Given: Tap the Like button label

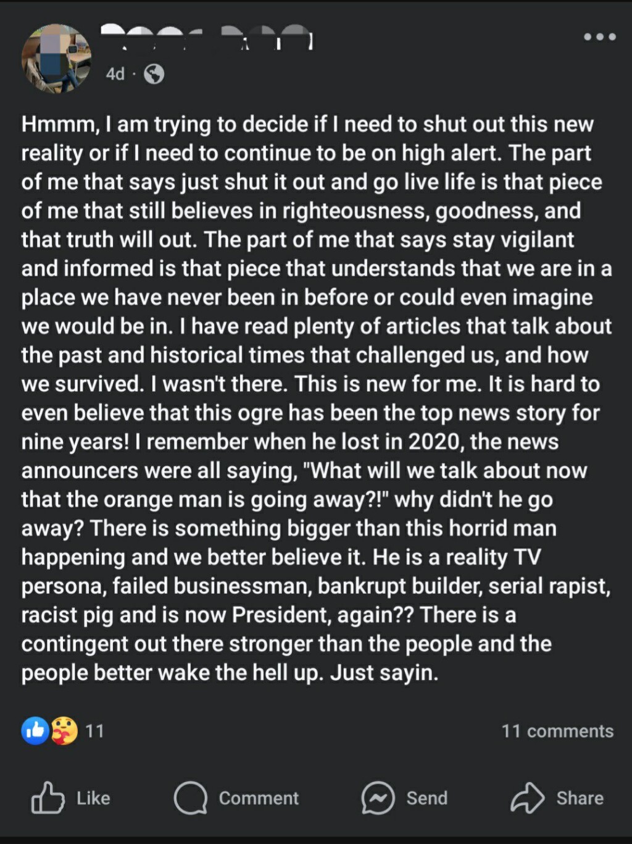Looking at the screenshot, I should (93, 798).
